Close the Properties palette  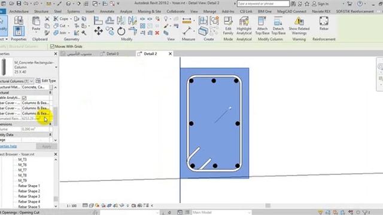pyautogui.click(x=56, y=54)
